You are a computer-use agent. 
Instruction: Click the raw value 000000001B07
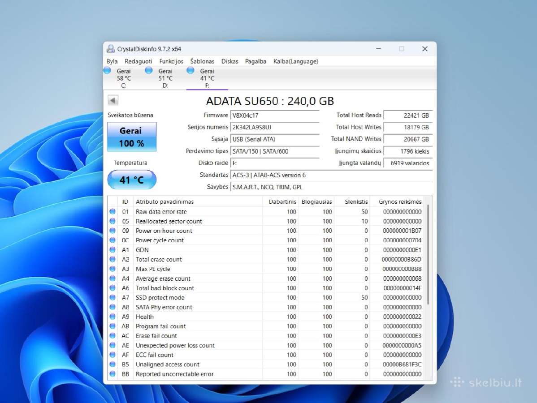click(x=402, y=231)
